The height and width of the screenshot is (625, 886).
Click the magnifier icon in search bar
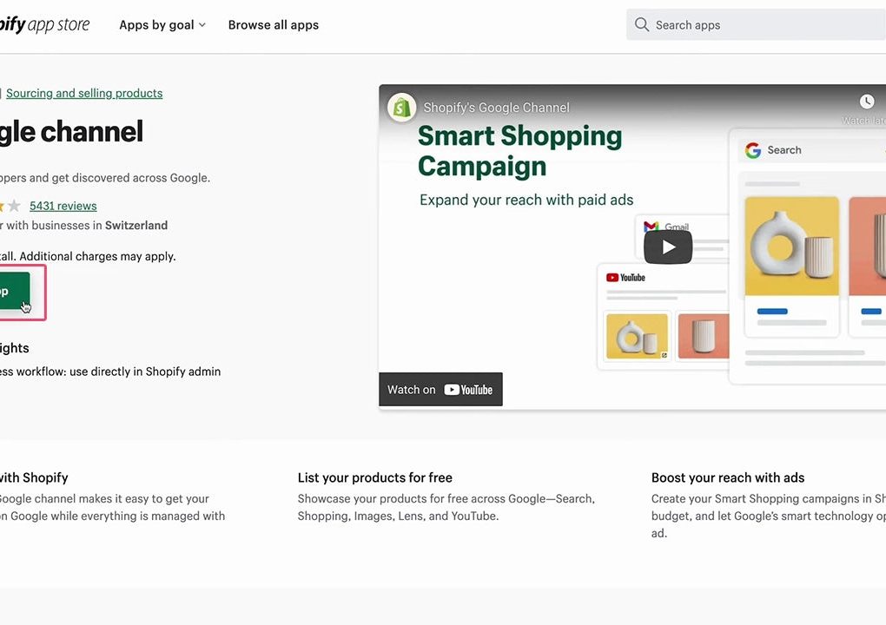pos(641,24)
